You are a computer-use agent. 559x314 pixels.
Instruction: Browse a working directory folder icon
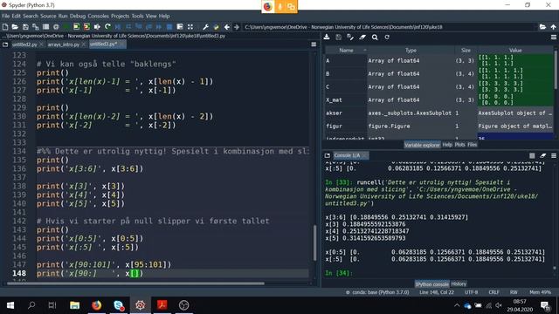542,27
